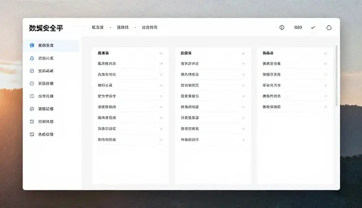
Task: Click the bold header title of the middle card
Action: (x=186, y=53)
